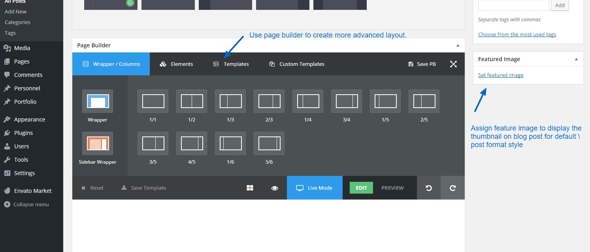The width and height of the screenshot is (590, 252).
Task: Open the Elements tab
Action: [177, 64]
